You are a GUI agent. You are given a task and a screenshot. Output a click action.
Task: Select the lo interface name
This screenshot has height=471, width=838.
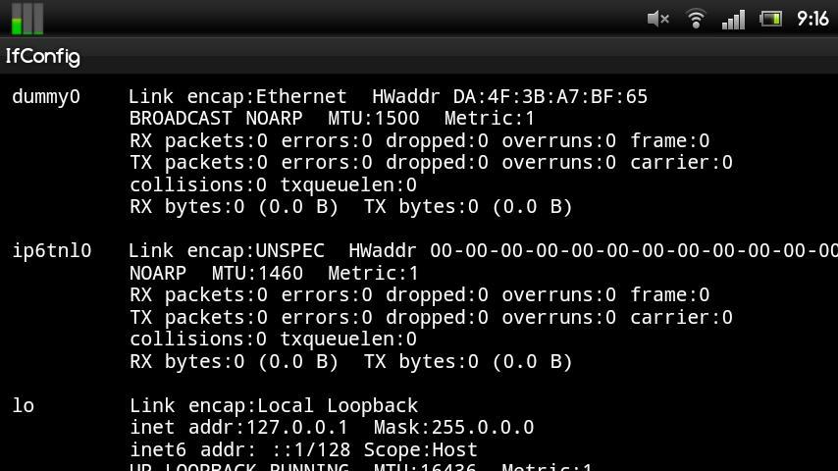[24, 405]
